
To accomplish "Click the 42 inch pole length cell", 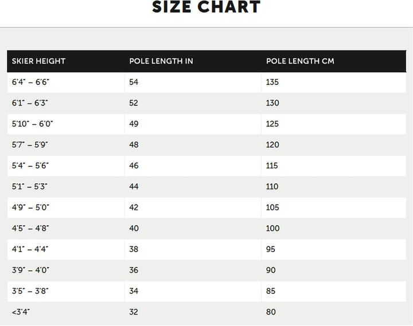I will click(134, 207).
